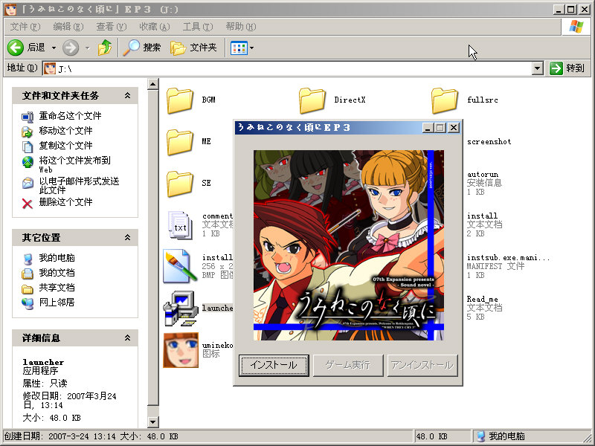
Task: Select the instsub.exe.mani... MANIFEST file
Action: pos(508,266)
